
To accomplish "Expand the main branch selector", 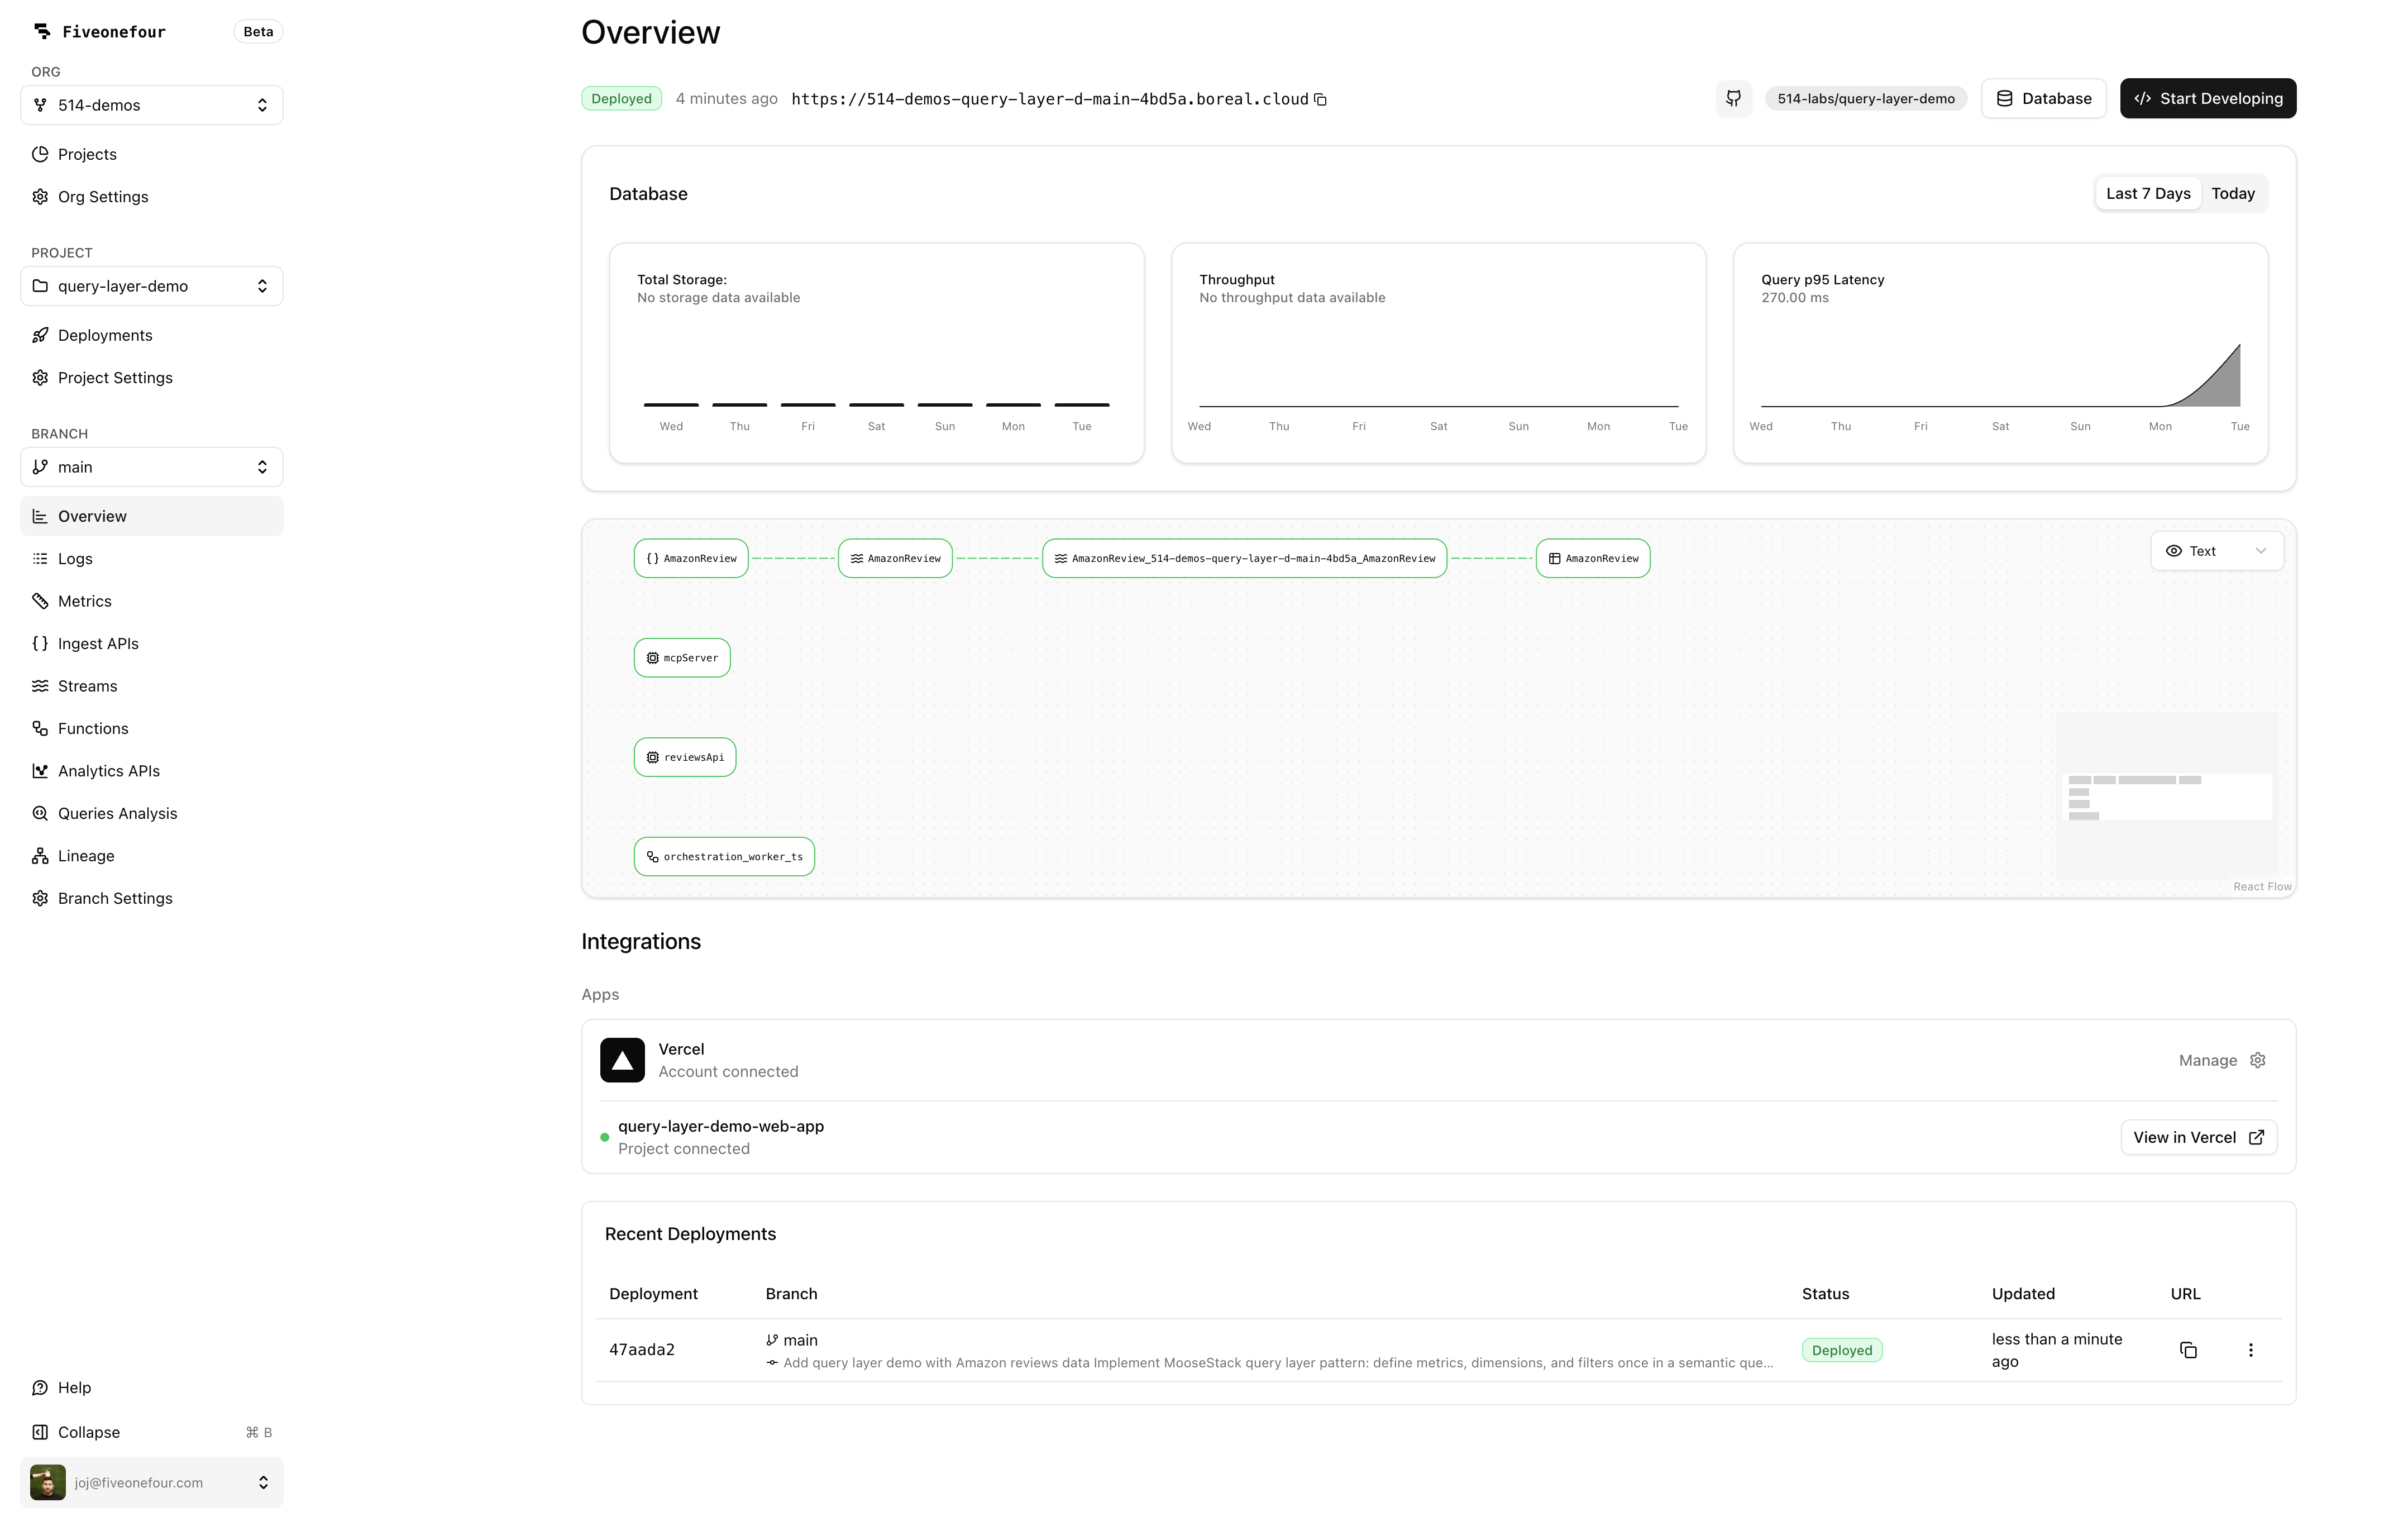I will 151,467.
